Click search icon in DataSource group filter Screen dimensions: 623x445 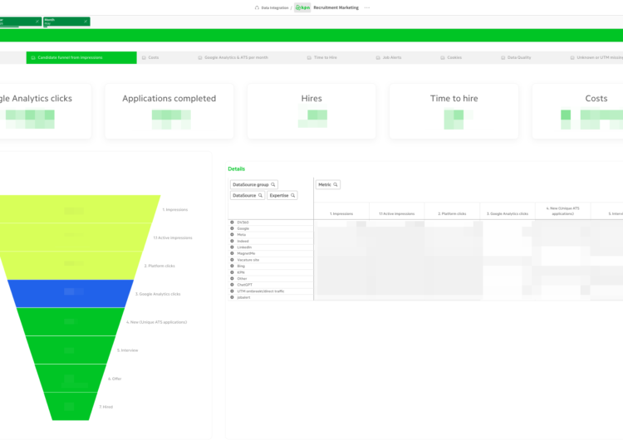273,184
